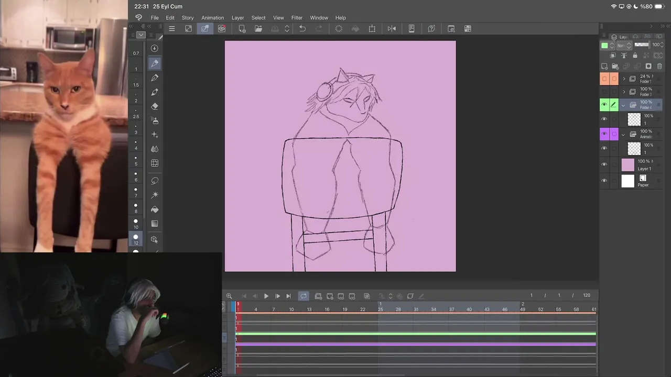
Task: Click the Flip Horizontal icon
Action: (392, 29)
